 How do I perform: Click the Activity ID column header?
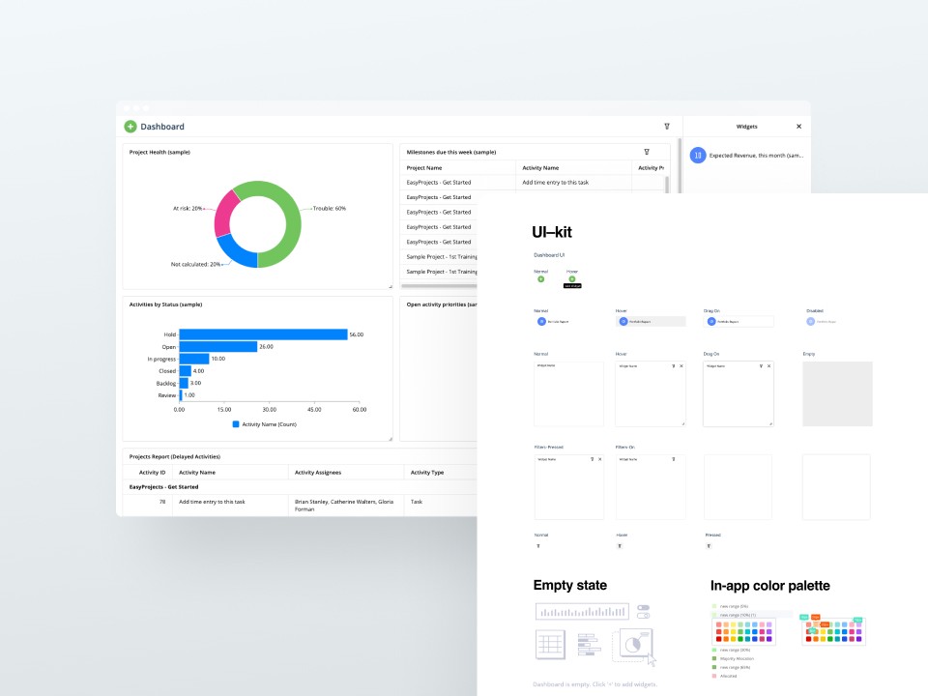[152, 473]
